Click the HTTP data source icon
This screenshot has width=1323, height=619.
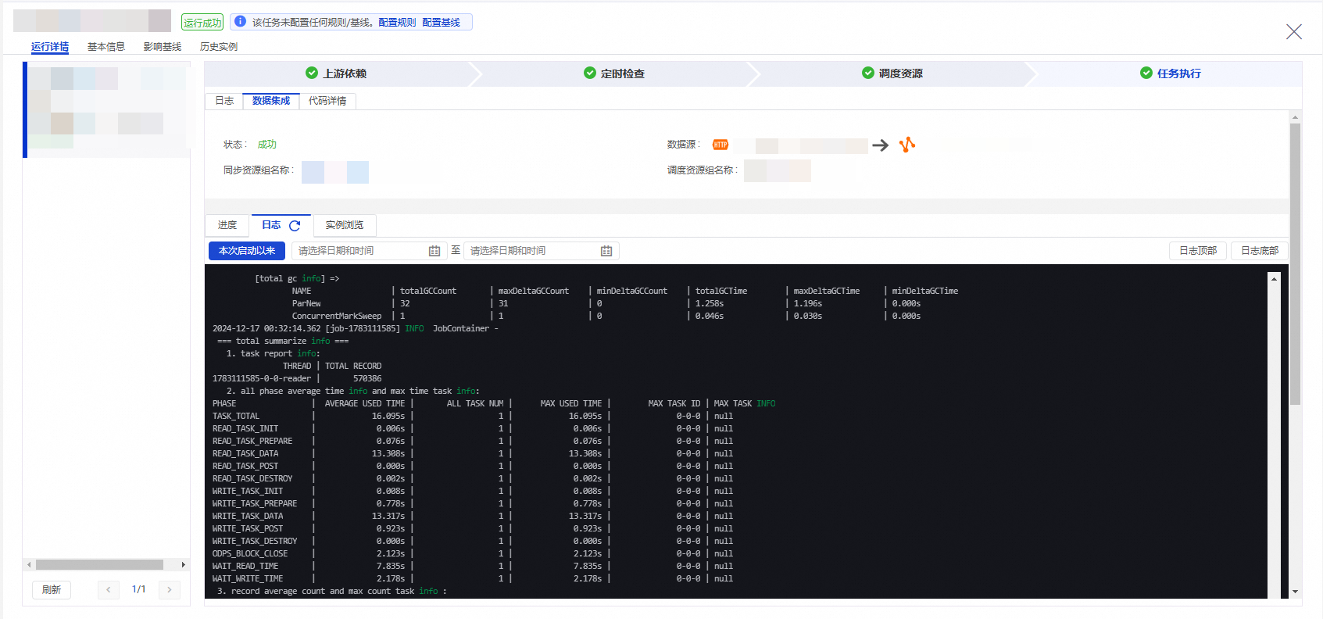(720, 145)
